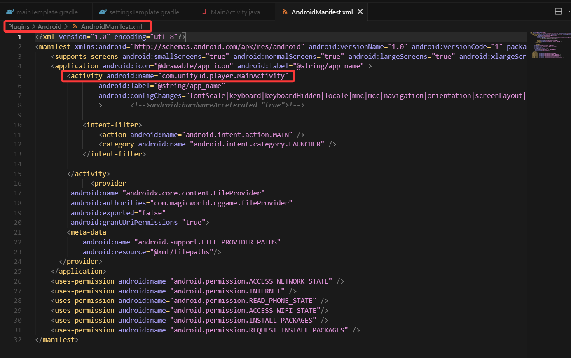Select line number 14 in gutter
The image size is (571, 358).
click(18, 164)
